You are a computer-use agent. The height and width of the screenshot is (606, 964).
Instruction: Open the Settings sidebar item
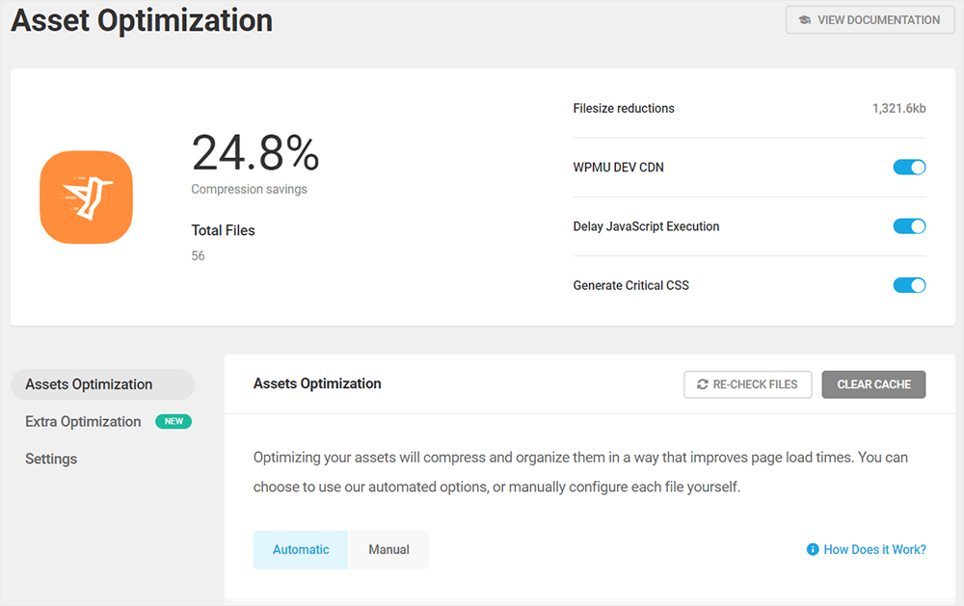(51, 460)
